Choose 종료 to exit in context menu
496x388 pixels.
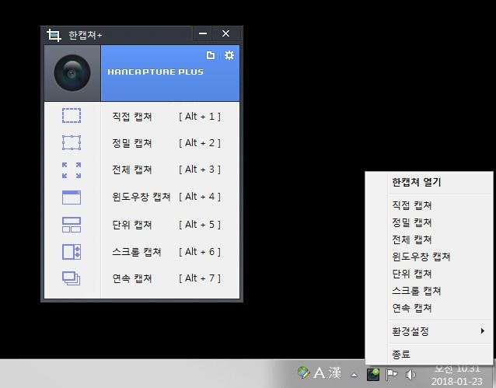click(401, 354)
